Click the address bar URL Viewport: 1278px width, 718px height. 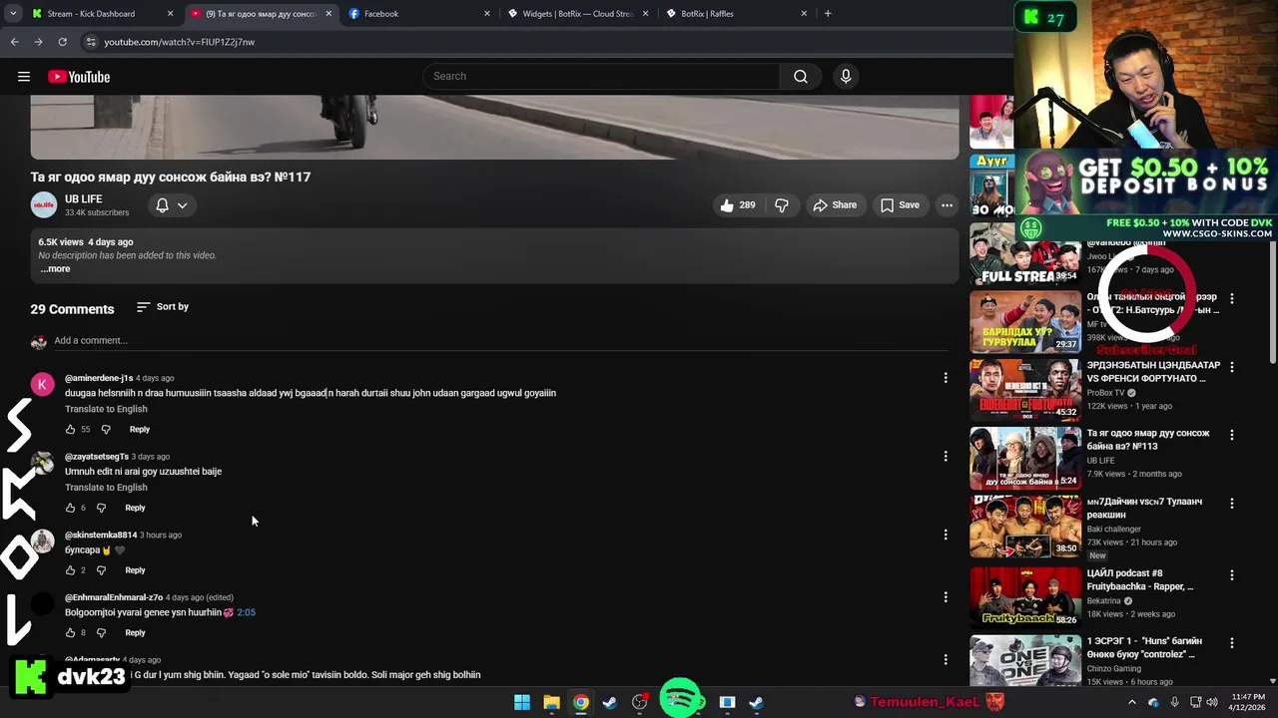tap(180, 42)
